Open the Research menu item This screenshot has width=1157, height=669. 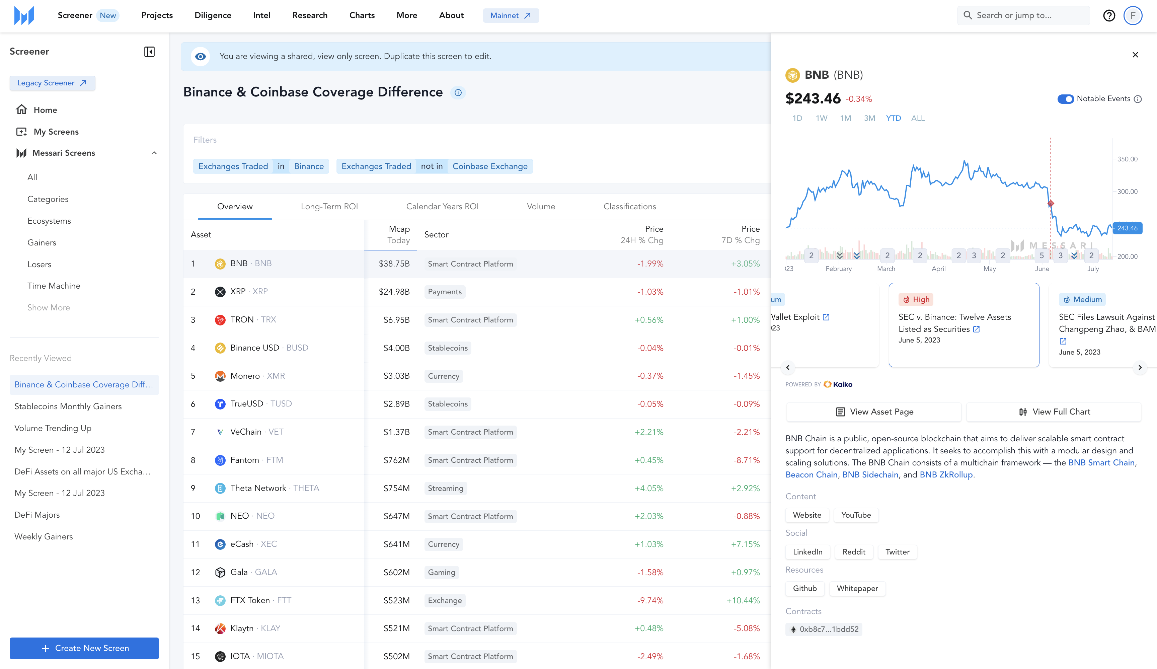coord(309,15)
